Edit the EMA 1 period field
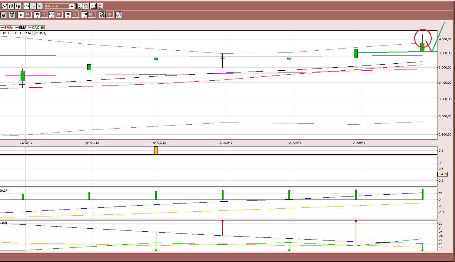This screenshot has width=455, height=262. click(x=44, y=15)
